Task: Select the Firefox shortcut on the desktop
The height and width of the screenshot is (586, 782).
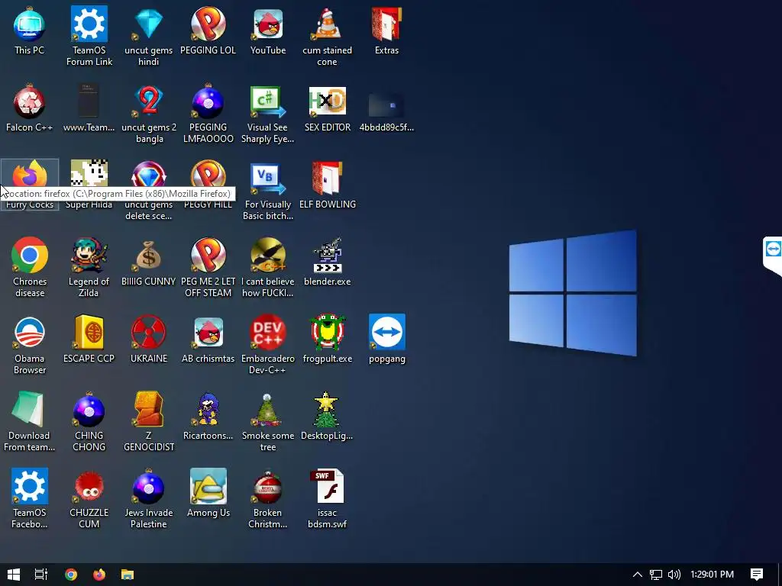Action: 30,175
